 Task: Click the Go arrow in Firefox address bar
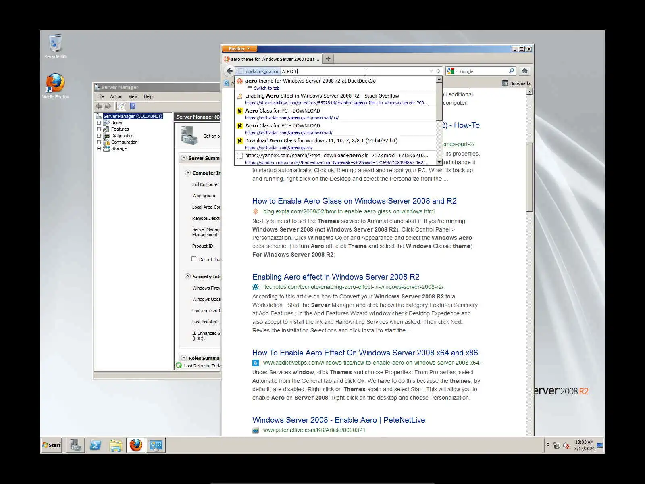click(x=438, y=71)
